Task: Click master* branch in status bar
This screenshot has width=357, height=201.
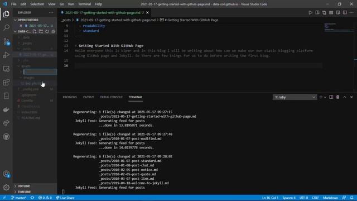Action: click(x=18, y=198)
